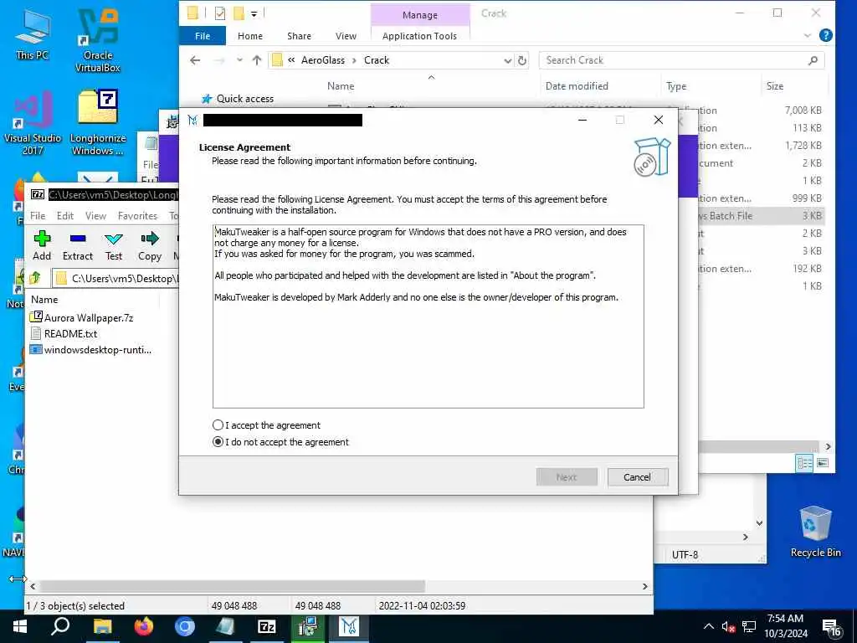Click the Refresh button in Explorer address bar
857x643 pixels.
(x=522, y=60)
